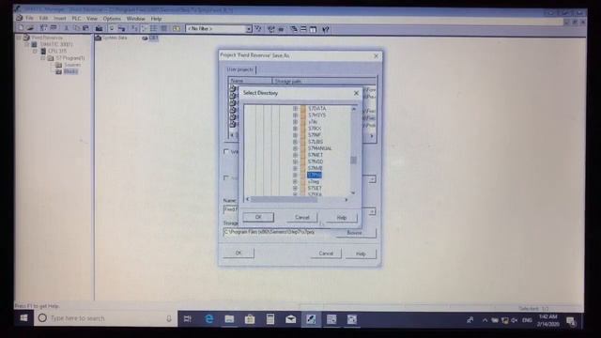Click the filter funnel icon beside No Filter
601x338 pixels.
[x=258, y=29]
